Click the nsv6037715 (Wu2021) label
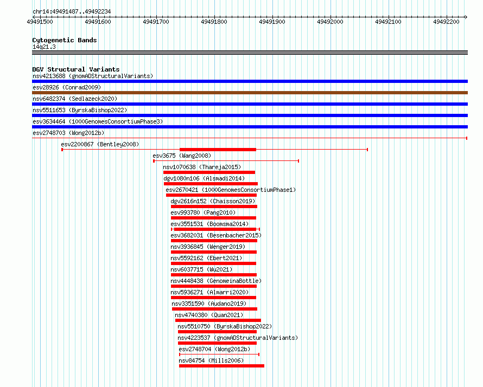The image size is (483, 387). click(x=201, y=269)
